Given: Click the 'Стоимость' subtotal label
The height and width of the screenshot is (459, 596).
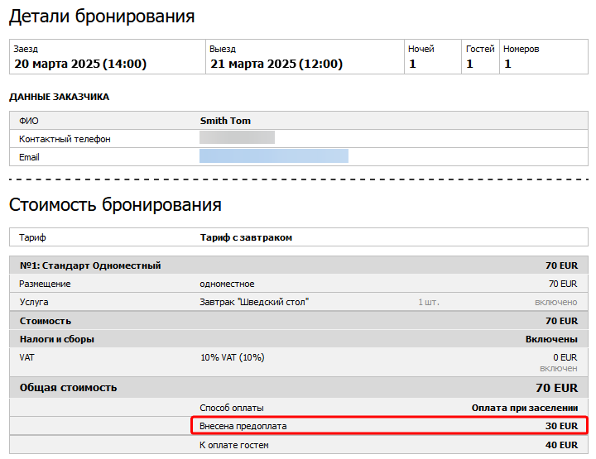Looking at the screenshot, I should 46,321.
